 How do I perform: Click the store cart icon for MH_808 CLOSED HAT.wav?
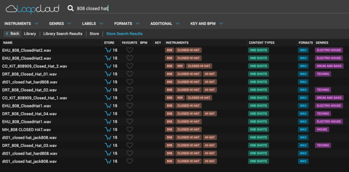coord(108,130)
